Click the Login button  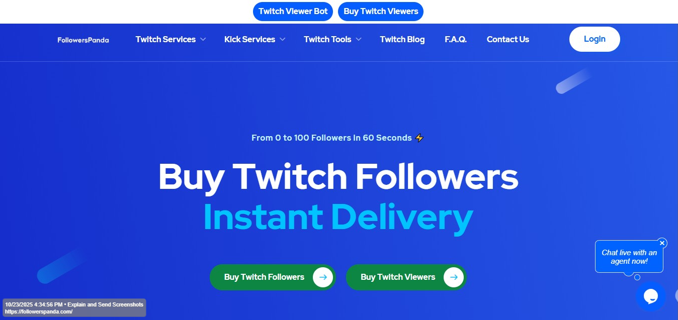click(595, 39)
